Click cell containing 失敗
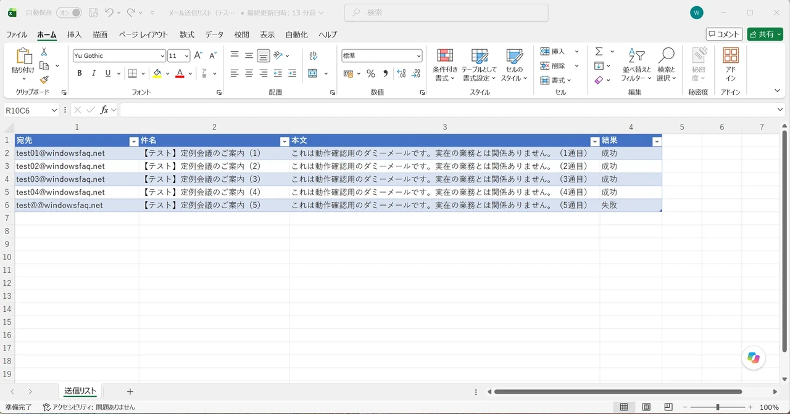 coord(631,205)
